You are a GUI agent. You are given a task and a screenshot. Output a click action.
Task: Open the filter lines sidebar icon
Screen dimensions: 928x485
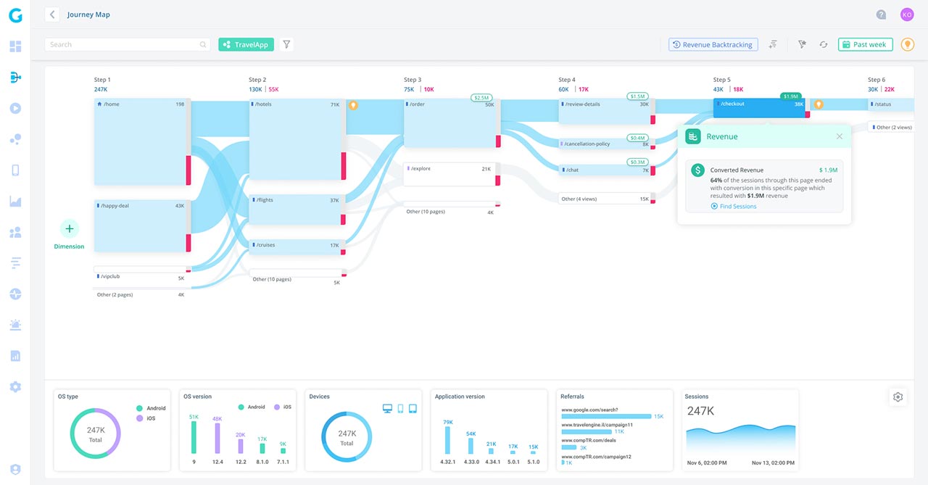point(15,263)
